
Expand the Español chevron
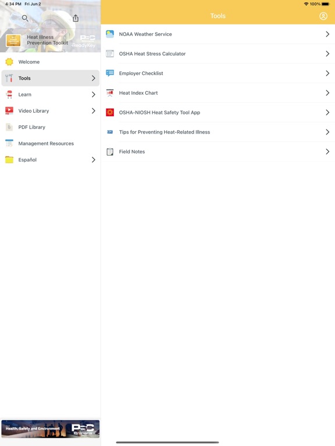pos(94,160)
